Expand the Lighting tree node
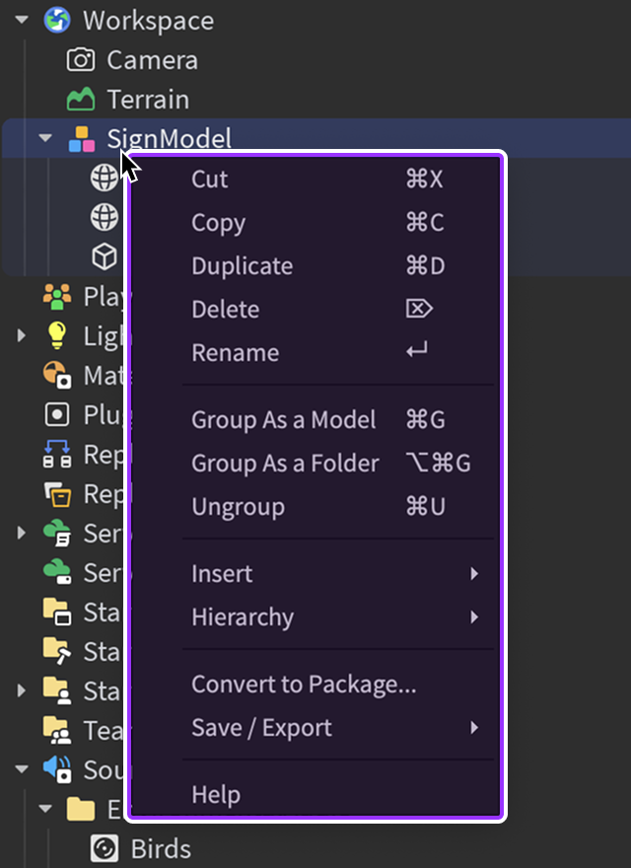 [x=22, y=336]
